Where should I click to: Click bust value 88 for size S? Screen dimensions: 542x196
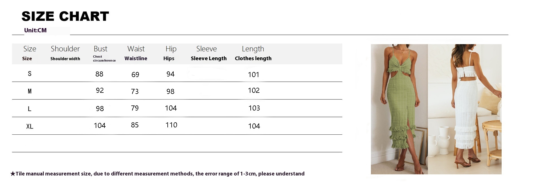point(99,74)
